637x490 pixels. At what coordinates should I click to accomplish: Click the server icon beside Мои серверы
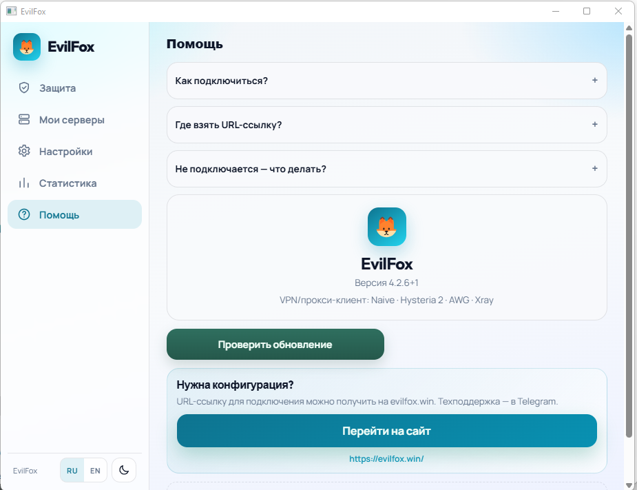tap(24, 119)
